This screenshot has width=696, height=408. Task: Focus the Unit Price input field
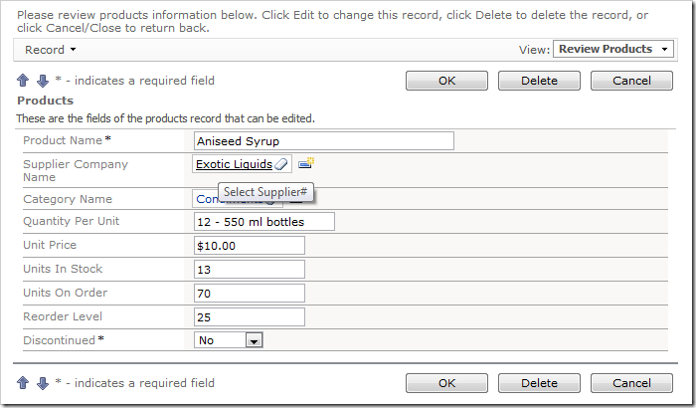pyautogui.click(x=250, y=245)
